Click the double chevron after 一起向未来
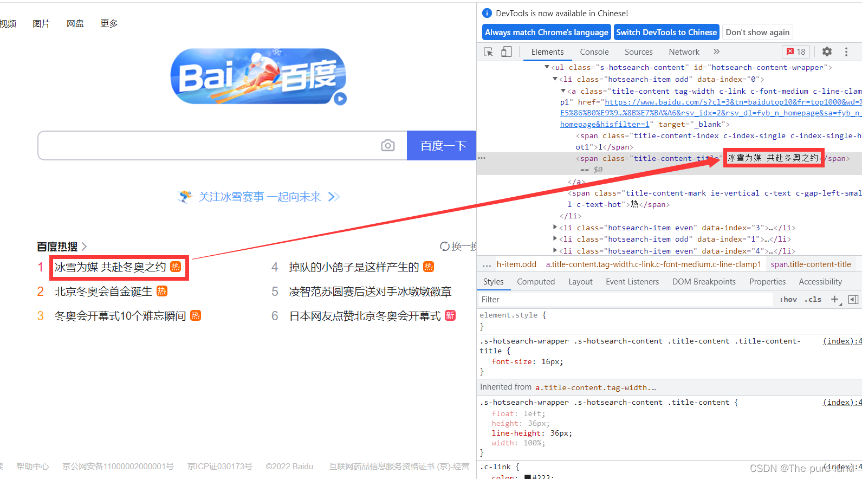The image size is (862, 479). coord(334,197)
